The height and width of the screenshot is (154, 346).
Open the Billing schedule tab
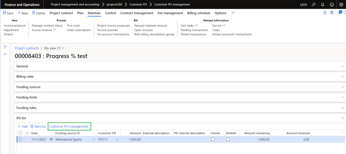coord(199,13)
